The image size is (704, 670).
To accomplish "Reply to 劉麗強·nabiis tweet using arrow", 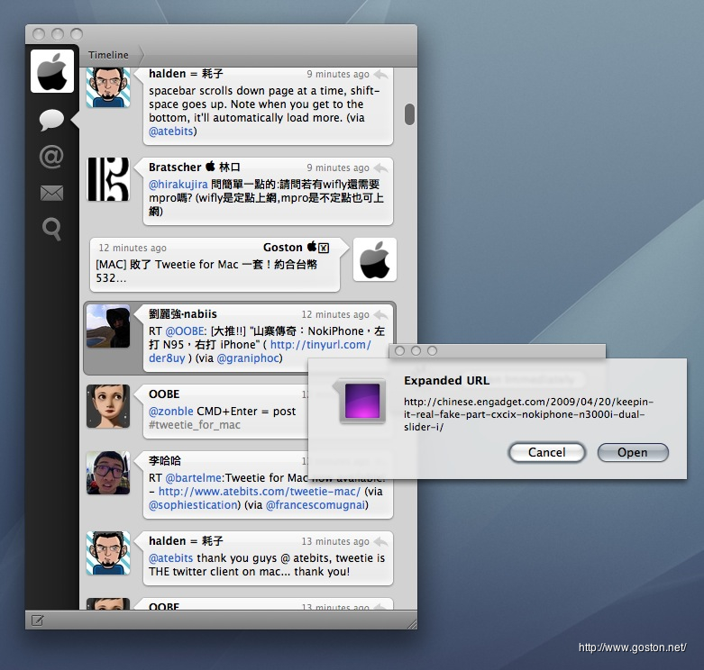I will coord(380,314).
